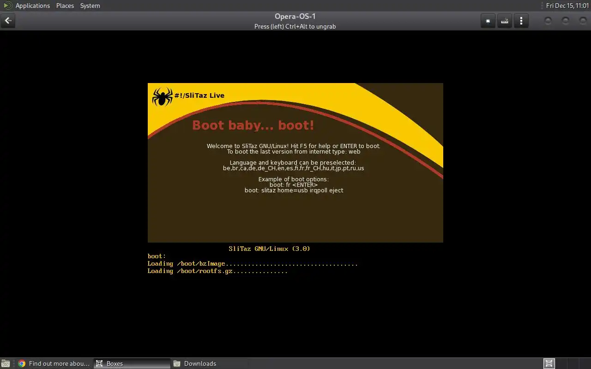
Task: Click the 'type: web' instruction line
Action: click(294, 152)
